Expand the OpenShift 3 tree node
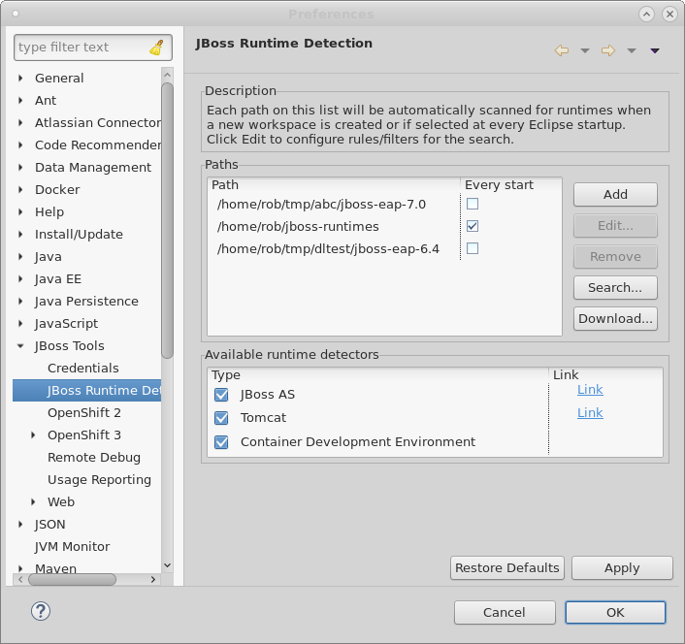Screen dimensions: 685x644 pyautogui.click(x=34, y=435)
